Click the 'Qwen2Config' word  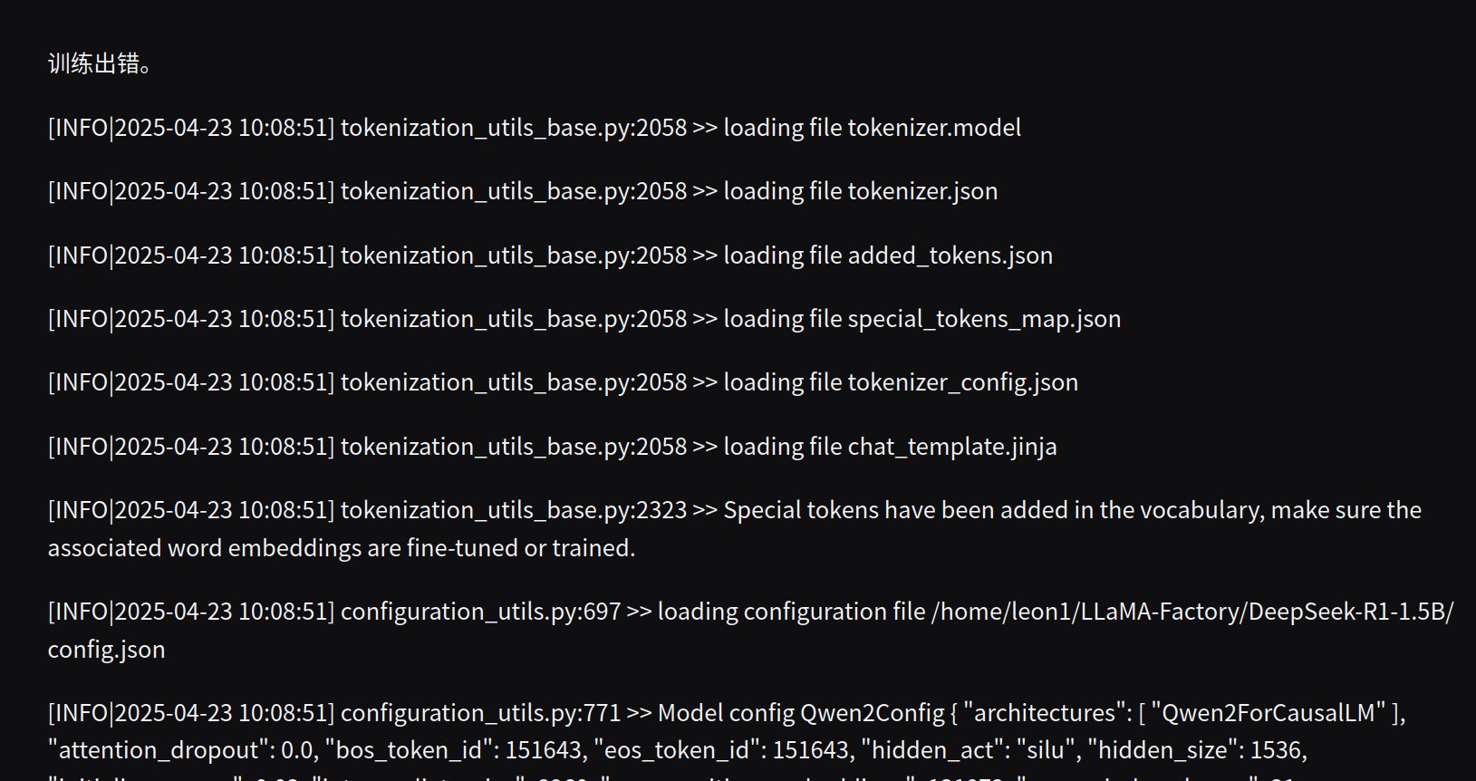[x=873, y=713]
